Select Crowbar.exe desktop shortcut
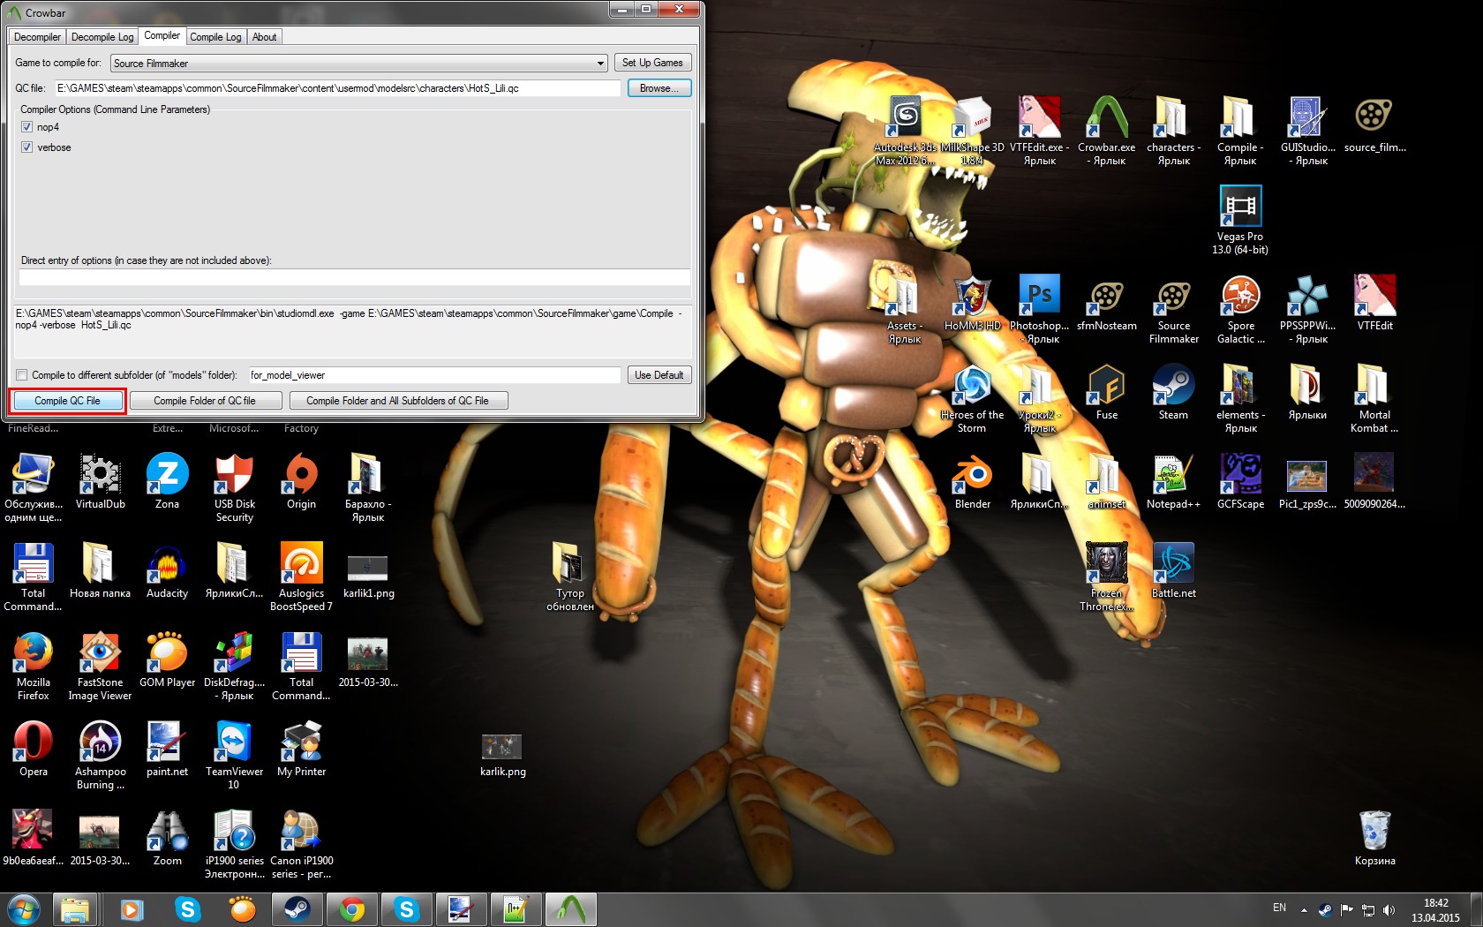The width and height of the screenshot is (1483, 927). (x=1106, y=131)
